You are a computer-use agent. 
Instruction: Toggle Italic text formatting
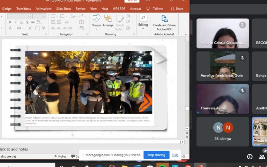(x=15, y=22)
